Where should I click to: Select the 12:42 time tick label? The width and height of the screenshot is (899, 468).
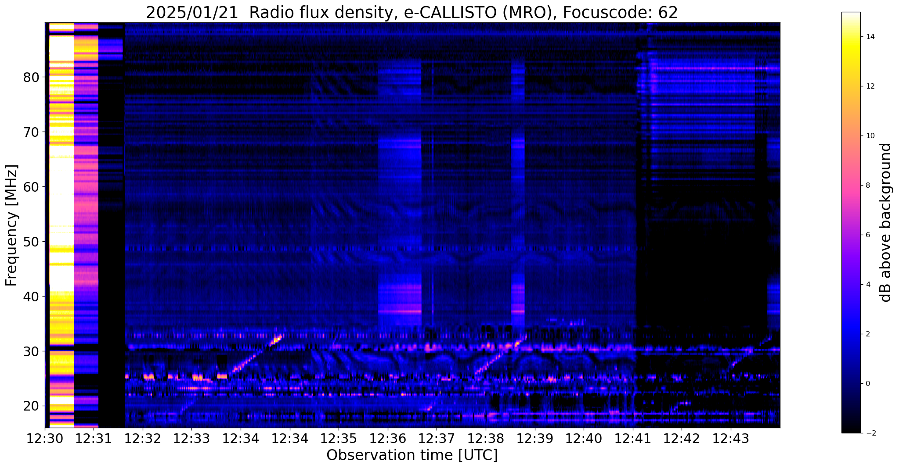click(682, 439)
